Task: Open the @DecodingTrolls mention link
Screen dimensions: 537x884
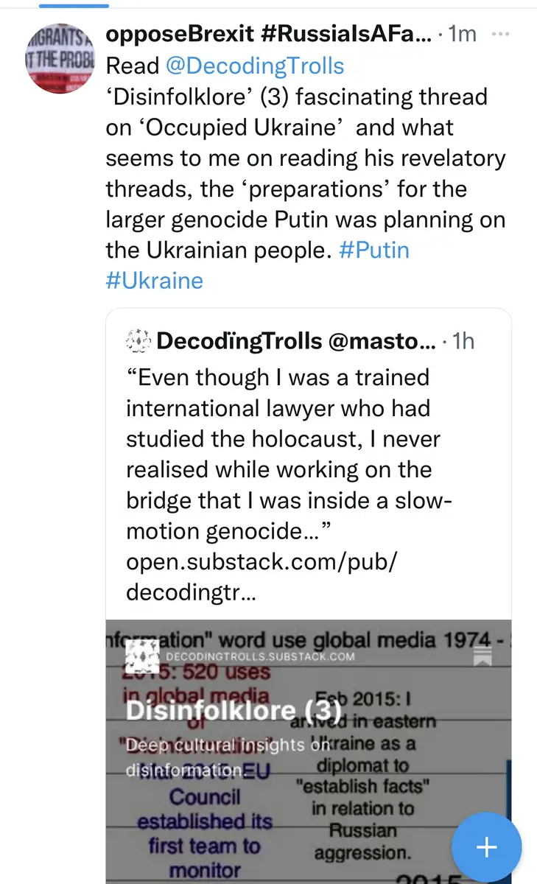Action: click(x=255, y=66)
